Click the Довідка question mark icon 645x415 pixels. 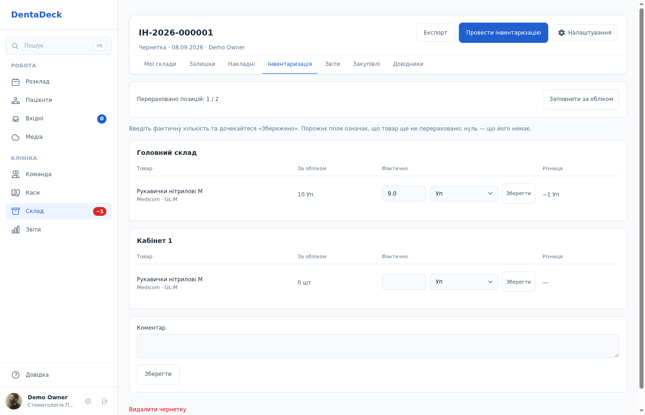coord(16,375)
